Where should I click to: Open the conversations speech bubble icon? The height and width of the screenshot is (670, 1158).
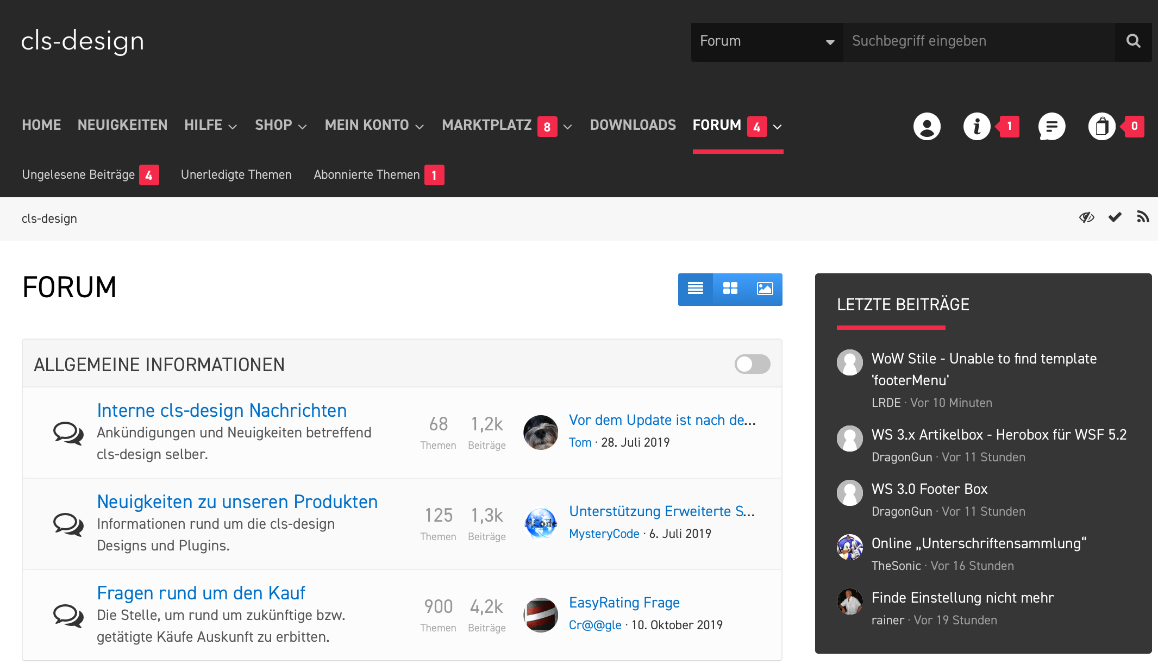point(1051,127)
